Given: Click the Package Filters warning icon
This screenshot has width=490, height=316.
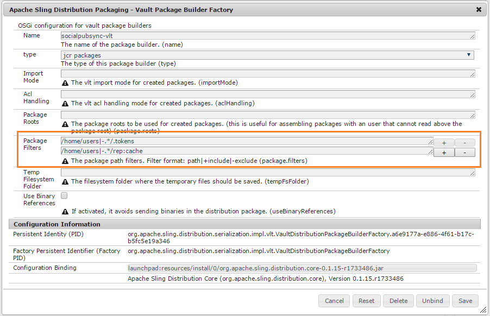Looking at the screenshot, I should pyautogui.click(x=65, y=161).
